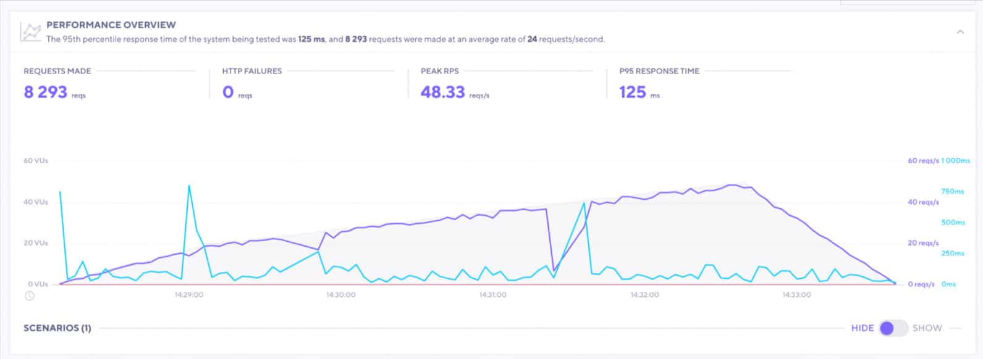This screenshot has width=983, height=359.
Task: Click the HTTP Failures 0 value
Action: pyautogui.click(x=228, y=93)
